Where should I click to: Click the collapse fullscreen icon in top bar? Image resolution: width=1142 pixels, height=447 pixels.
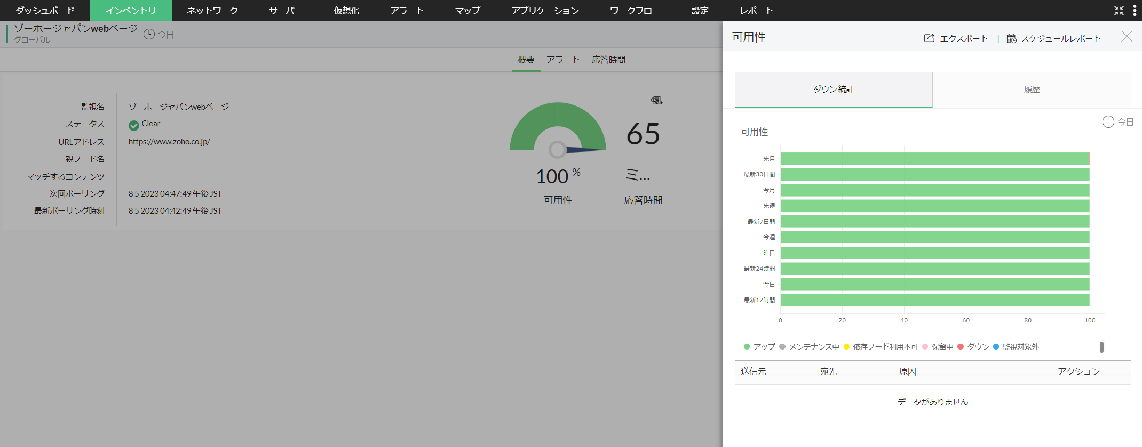coord(1119,11)
